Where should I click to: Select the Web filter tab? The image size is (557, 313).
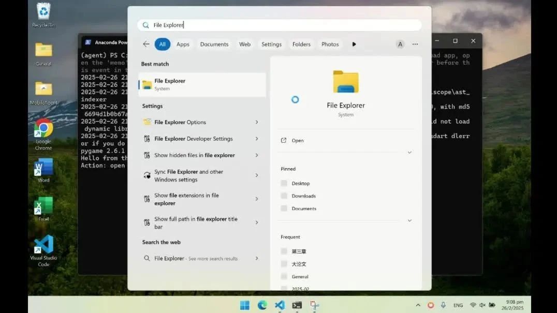pos(245,44)
